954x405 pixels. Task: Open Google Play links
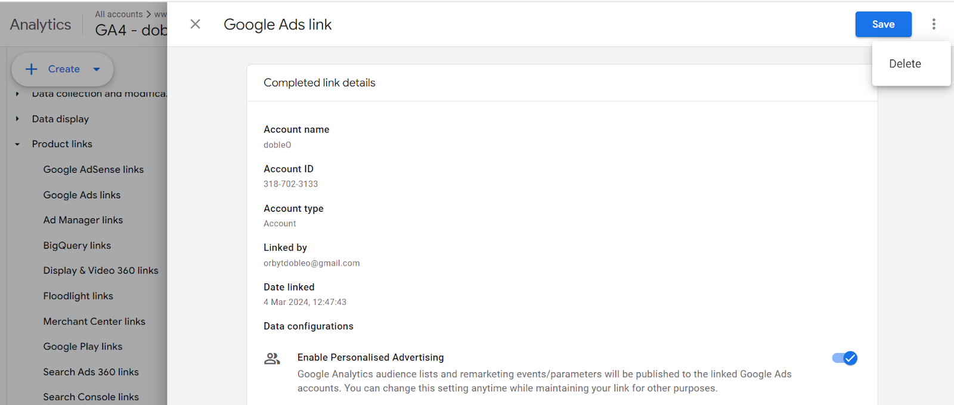click(83, 347)
